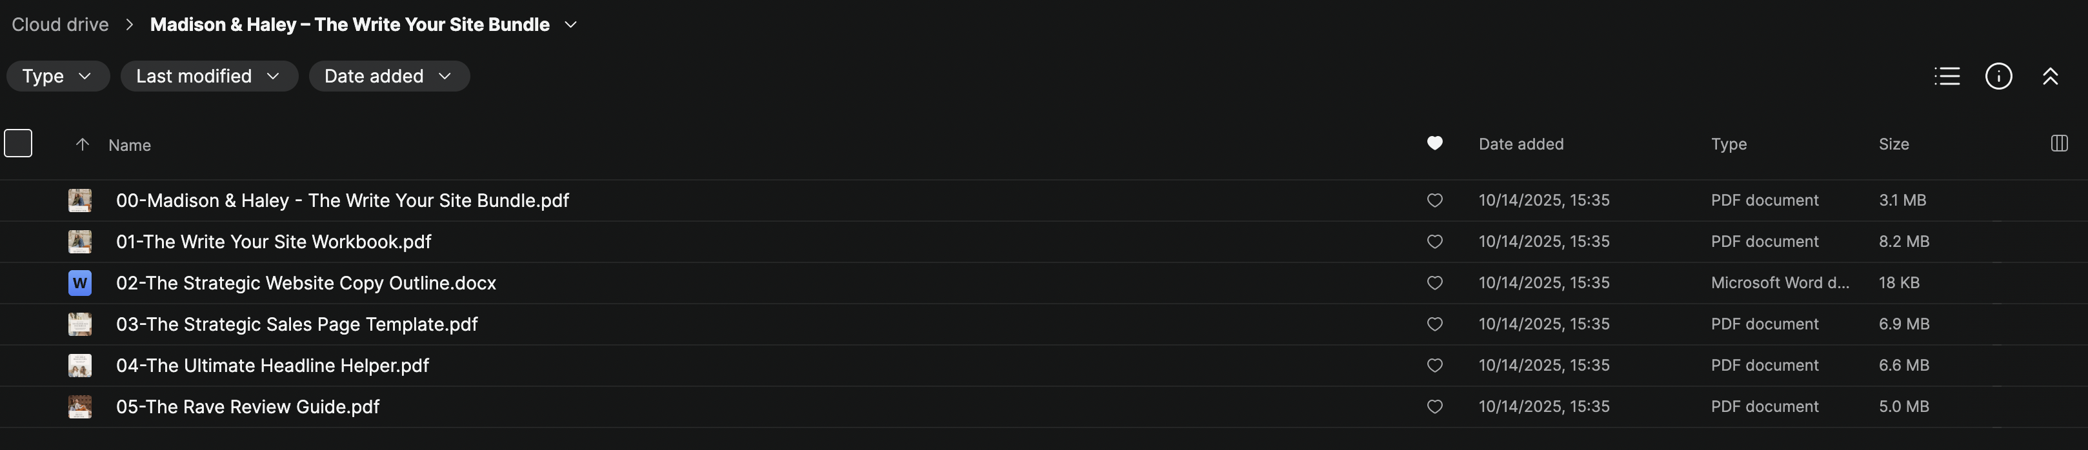Screen dimensions: 2088x450
Task: Switch to list view layout icon
Action: tap(1947, 76)
